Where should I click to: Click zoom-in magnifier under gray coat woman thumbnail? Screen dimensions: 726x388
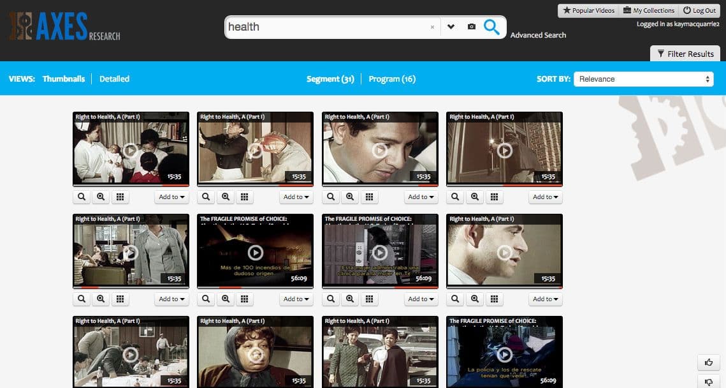point(101,299)
